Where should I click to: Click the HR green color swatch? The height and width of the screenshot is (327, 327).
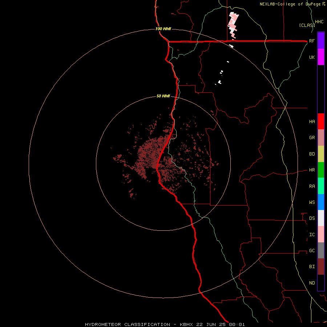321,170
